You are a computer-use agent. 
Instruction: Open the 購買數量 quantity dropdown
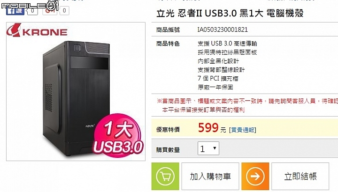coord(208,148)
